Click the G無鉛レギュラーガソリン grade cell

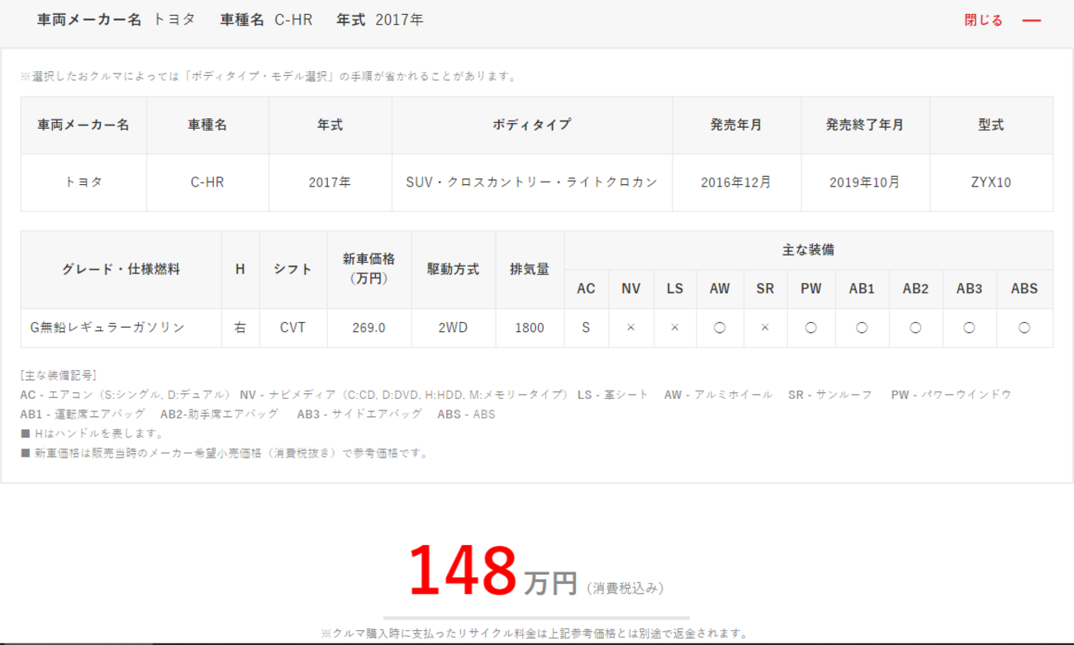point(121,328)
